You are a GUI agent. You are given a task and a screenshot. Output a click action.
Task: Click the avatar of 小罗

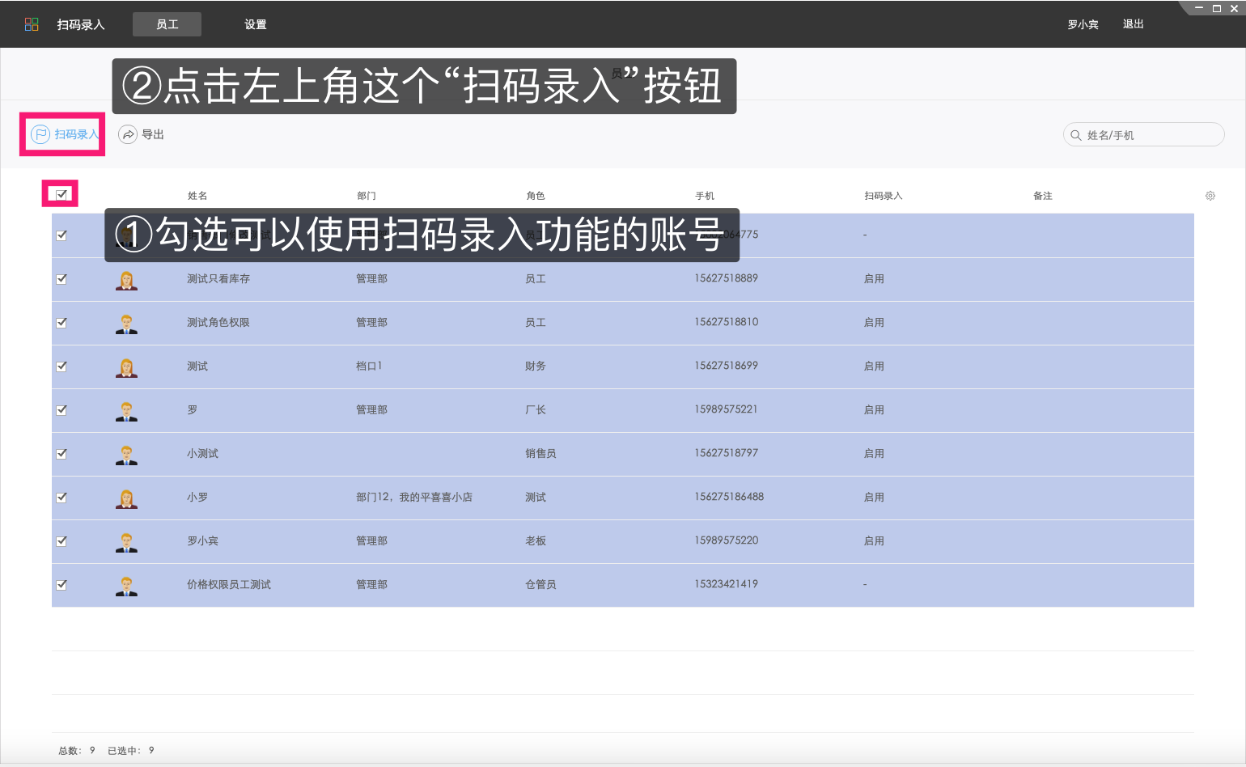(126, 497)
